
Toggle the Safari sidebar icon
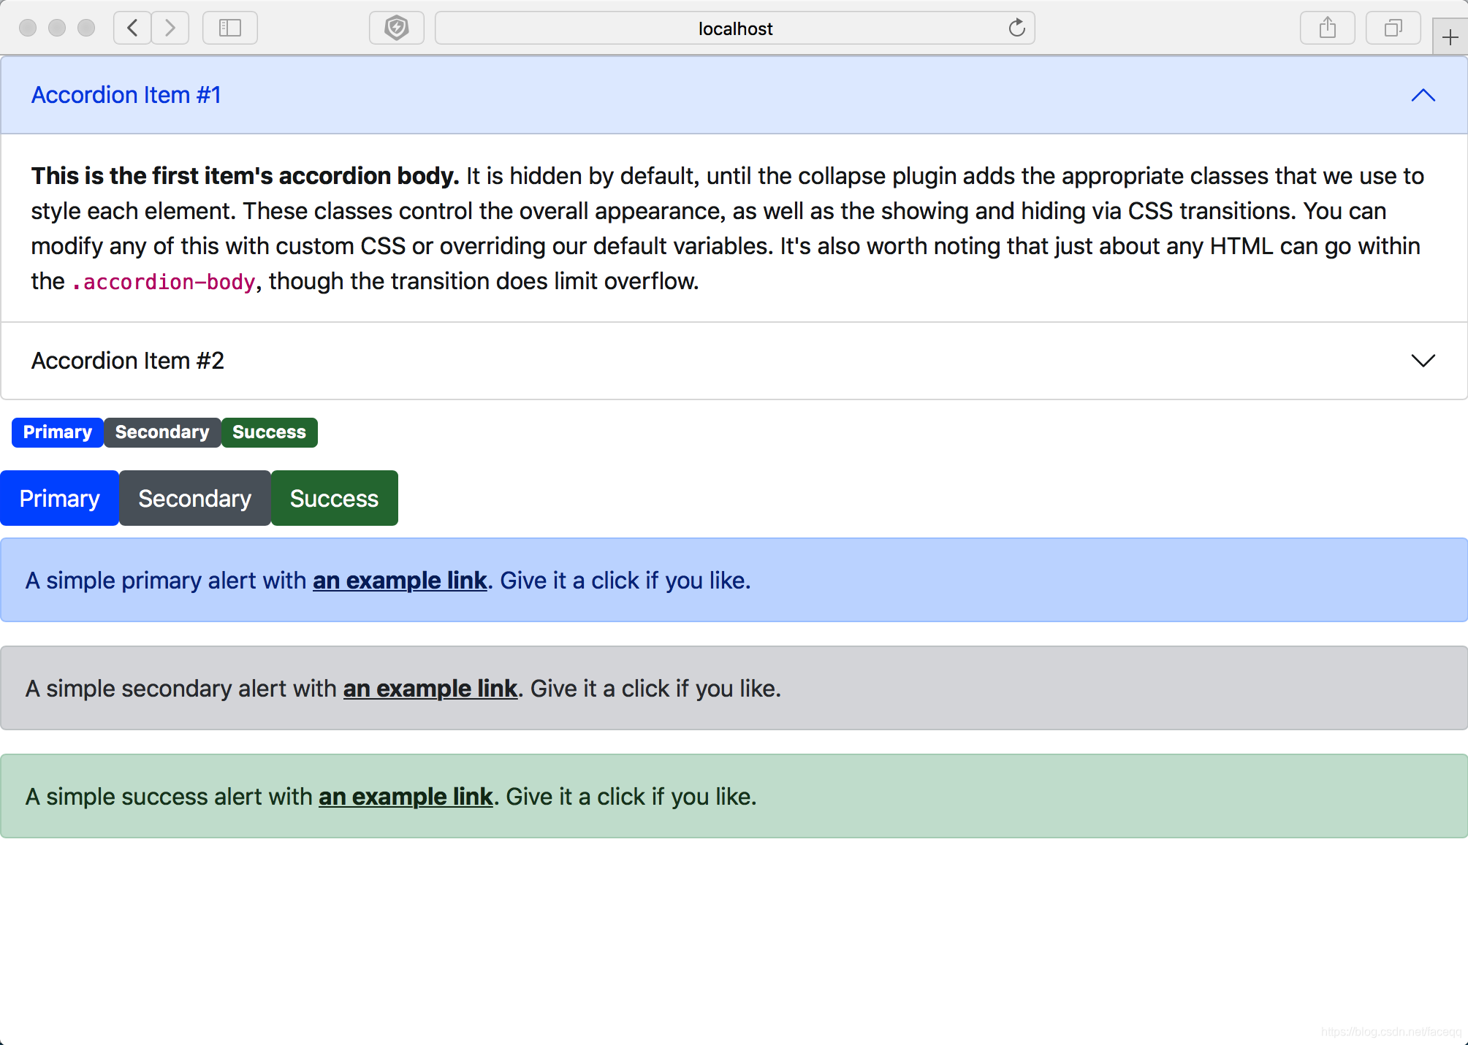point(230,28)
